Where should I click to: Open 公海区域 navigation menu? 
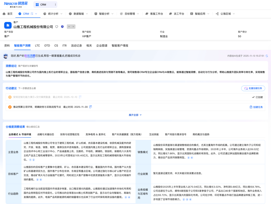pyautogui.click(x=225, y=14)
